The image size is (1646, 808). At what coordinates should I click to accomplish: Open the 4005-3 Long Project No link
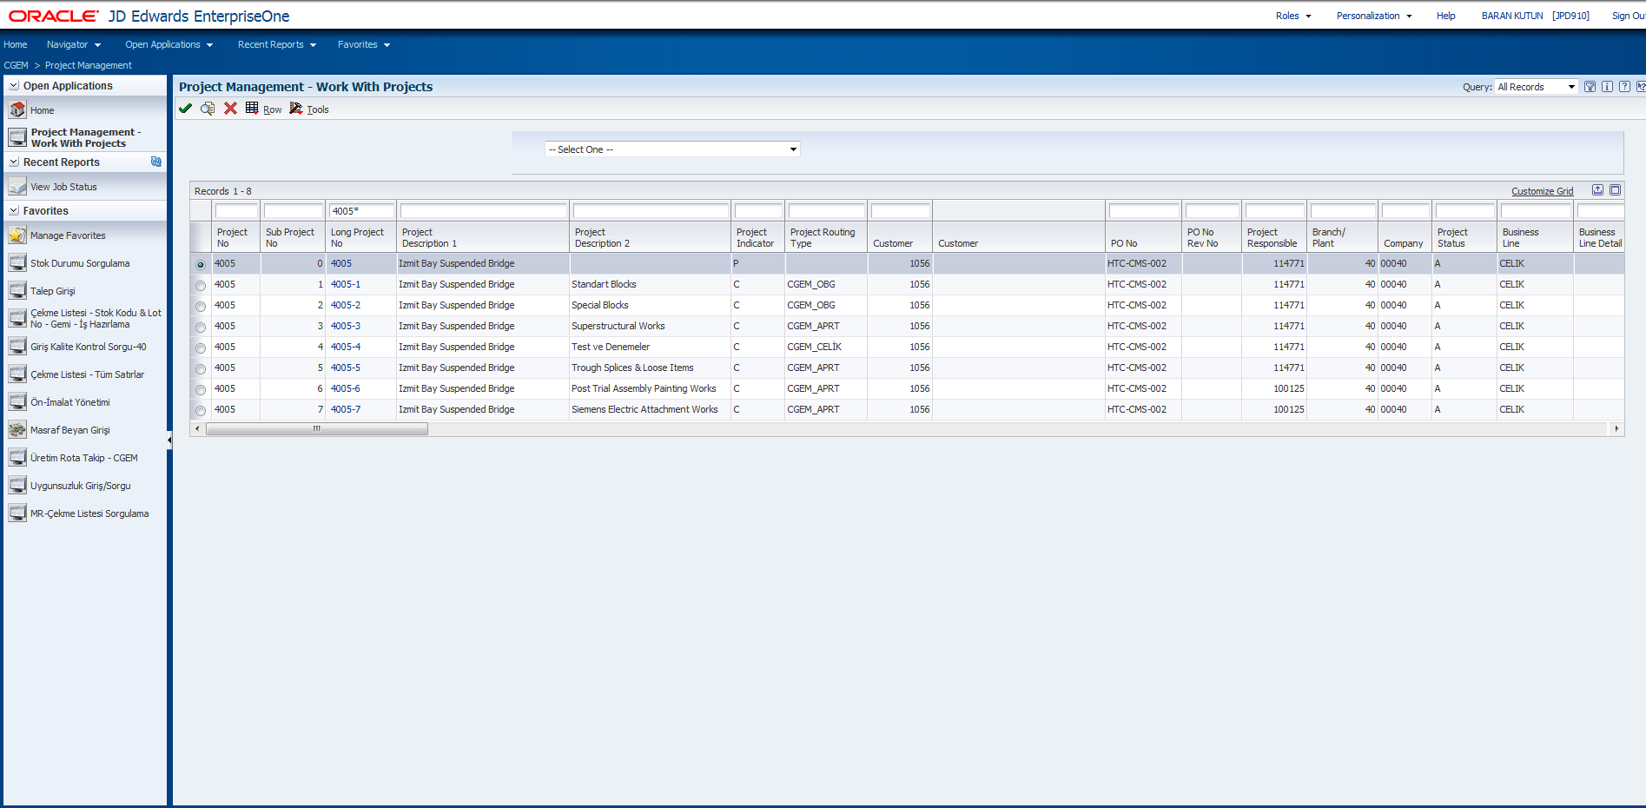[x=346, y=326]
